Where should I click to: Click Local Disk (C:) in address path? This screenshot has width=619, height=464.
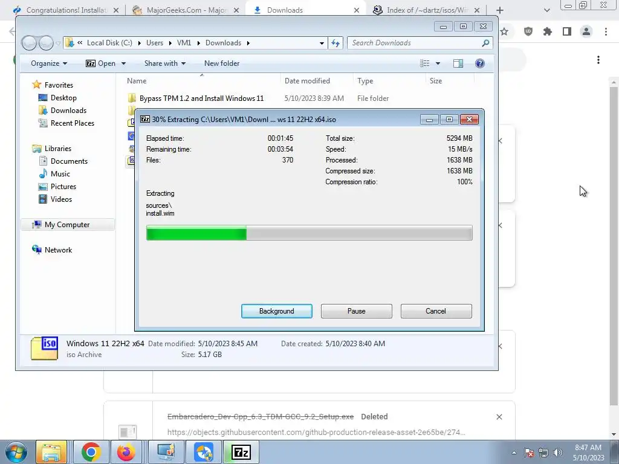(x=109, y=43)
